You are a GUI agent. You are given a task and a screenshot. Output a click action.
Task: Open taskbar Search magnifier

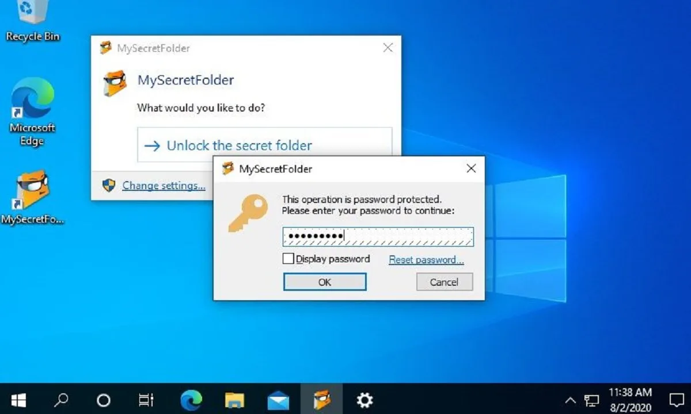pos(62,400)
